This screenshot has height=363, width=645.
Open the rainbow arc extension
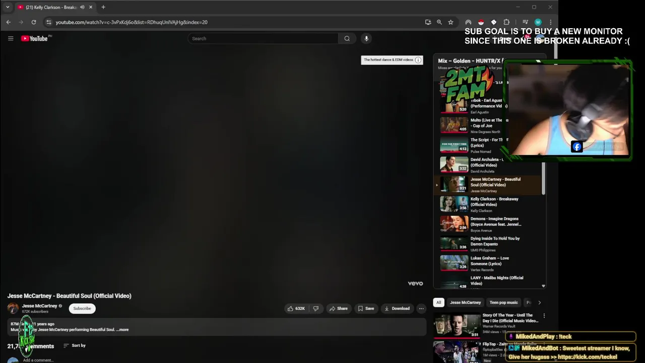click(x=468, y=22)
